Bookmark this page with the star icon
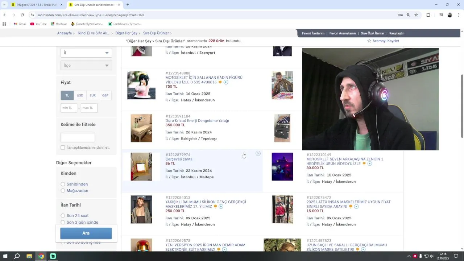464x261 pixels. pos(416,15)
